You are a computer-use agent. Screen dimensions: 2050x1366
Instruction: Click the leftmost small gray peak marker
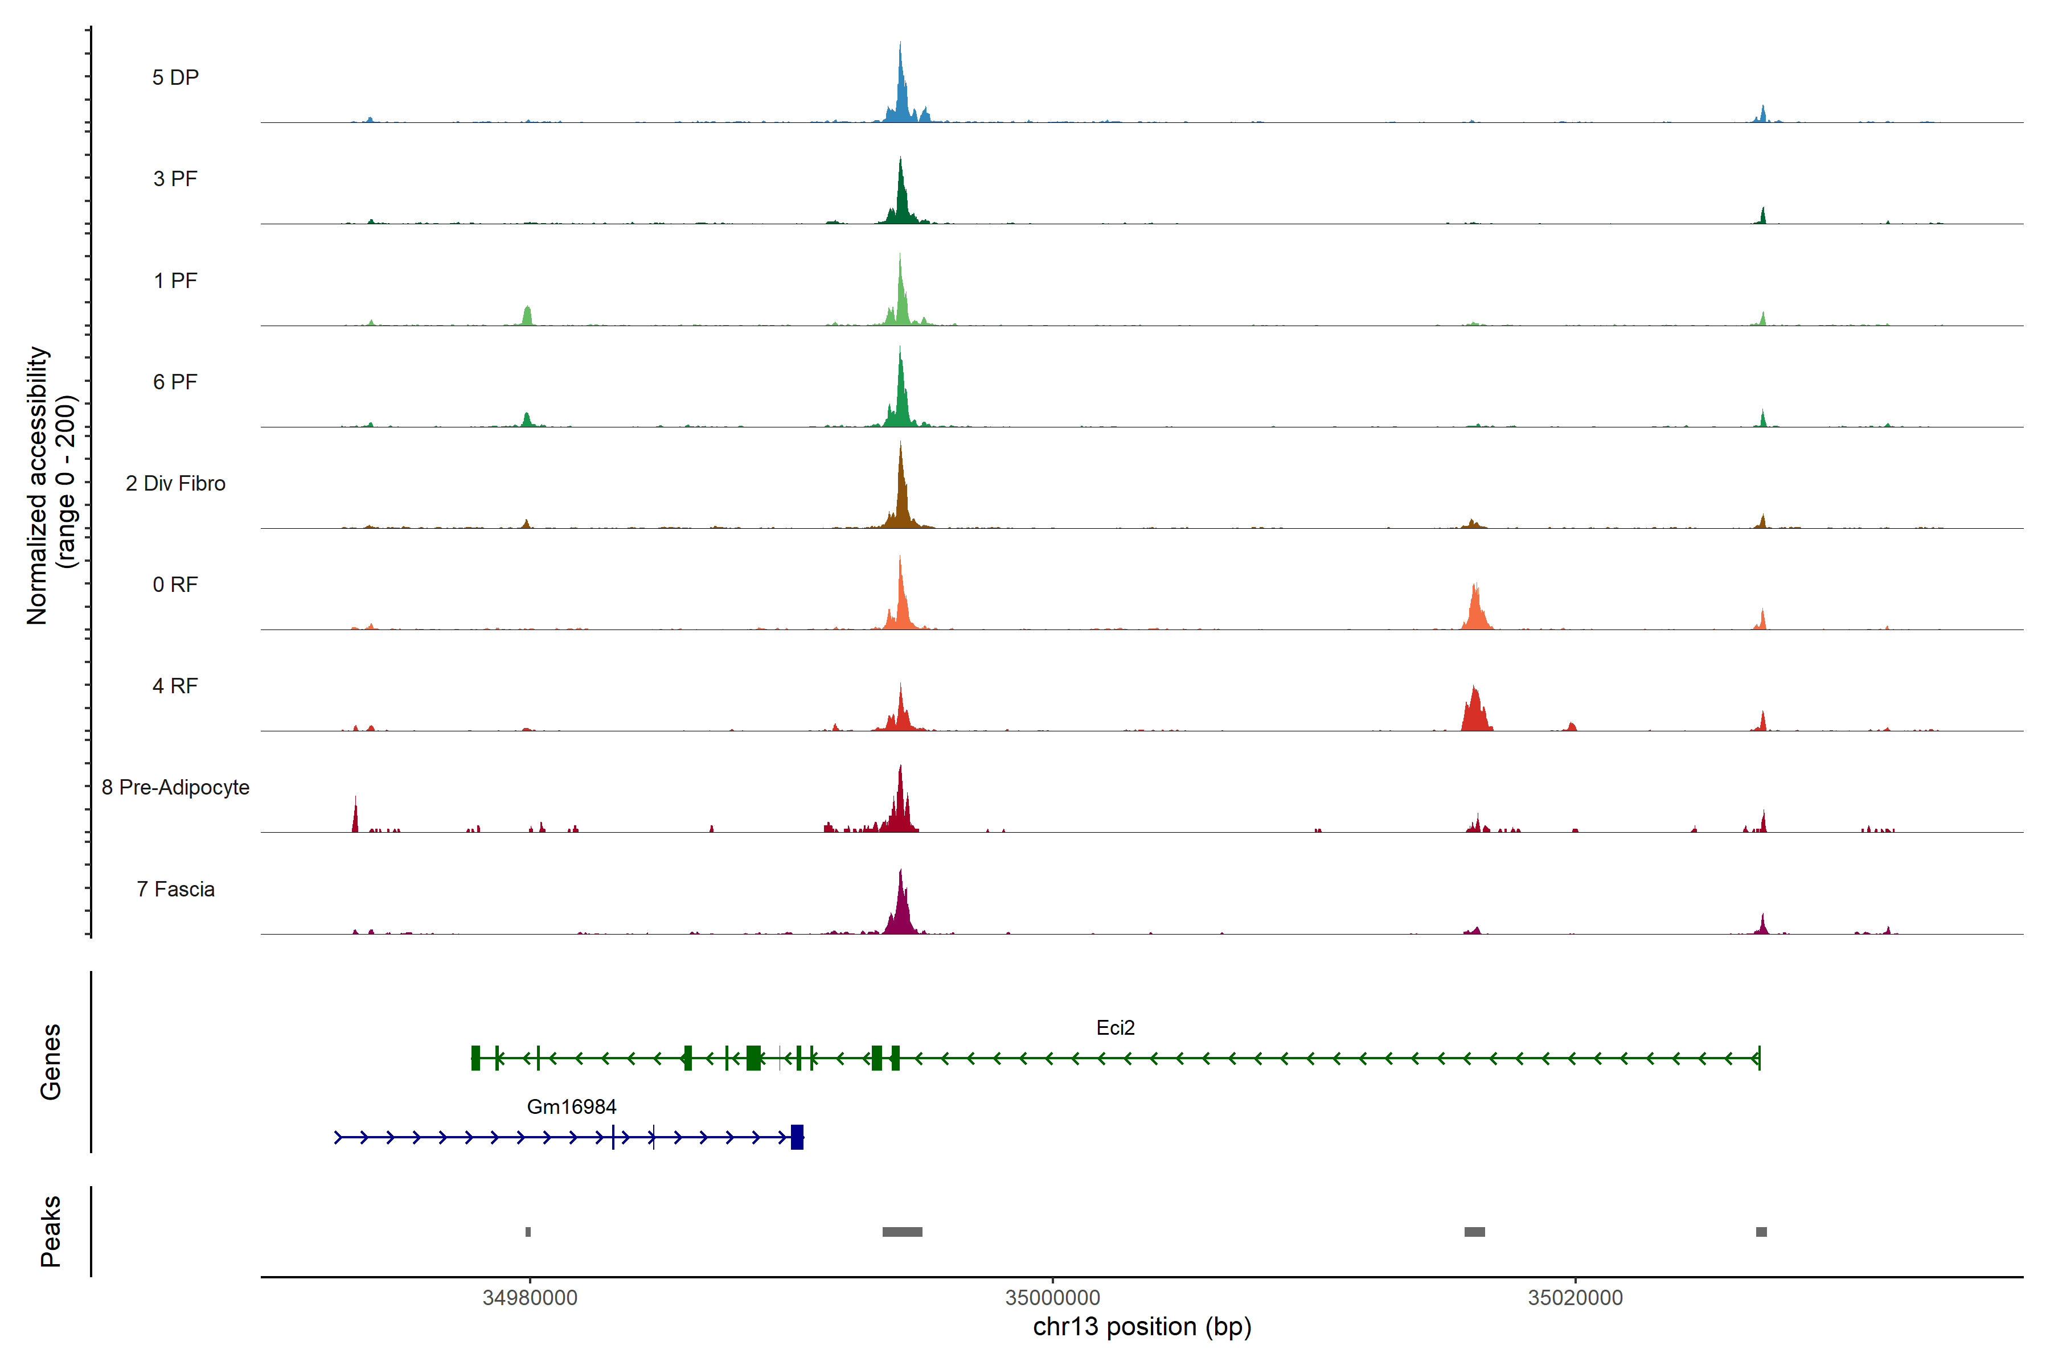528,1232
